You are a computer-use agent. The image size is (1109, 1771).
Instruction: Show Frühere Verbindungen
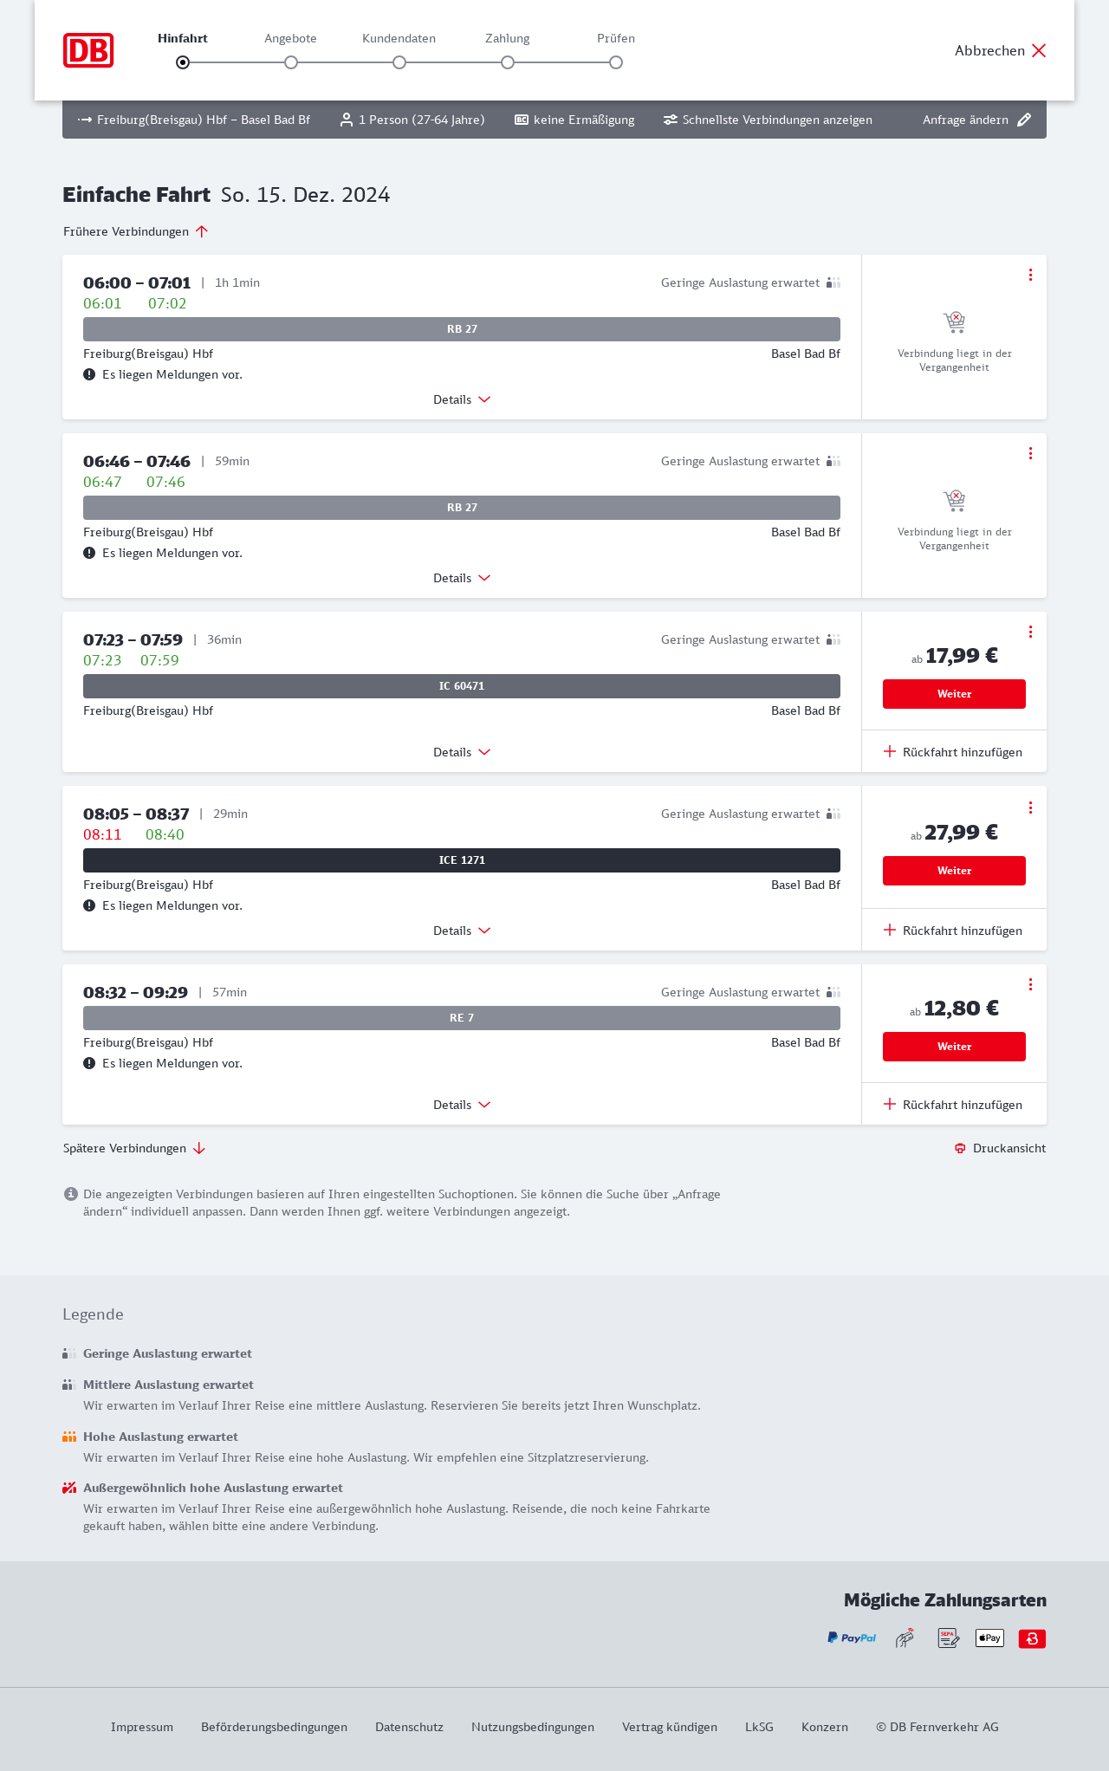[x=136, y=231]
